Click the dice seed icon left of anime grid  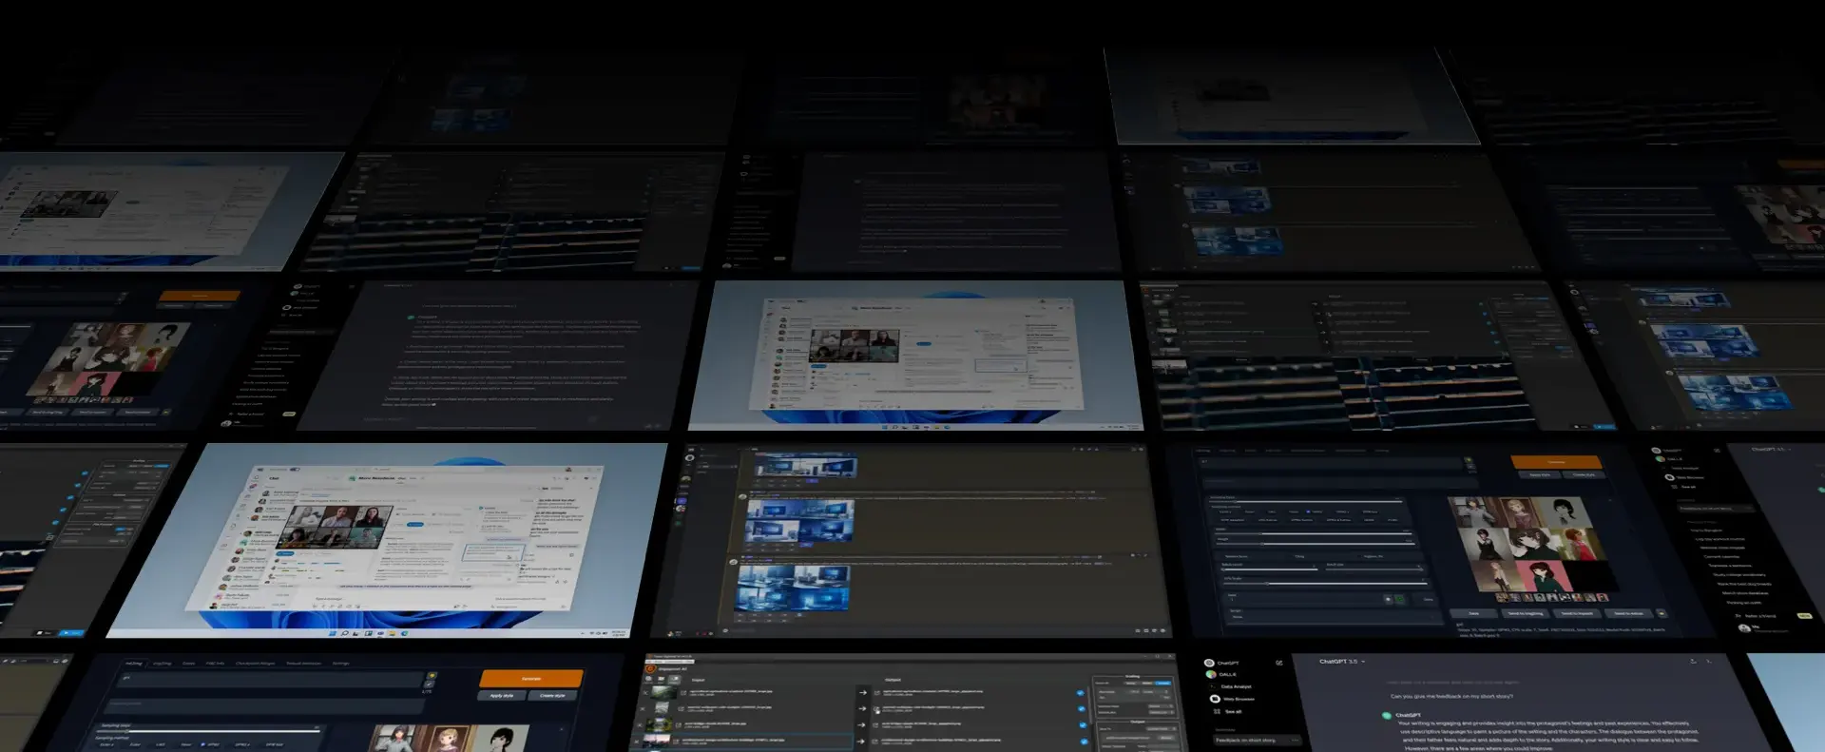pos(1388,599)
